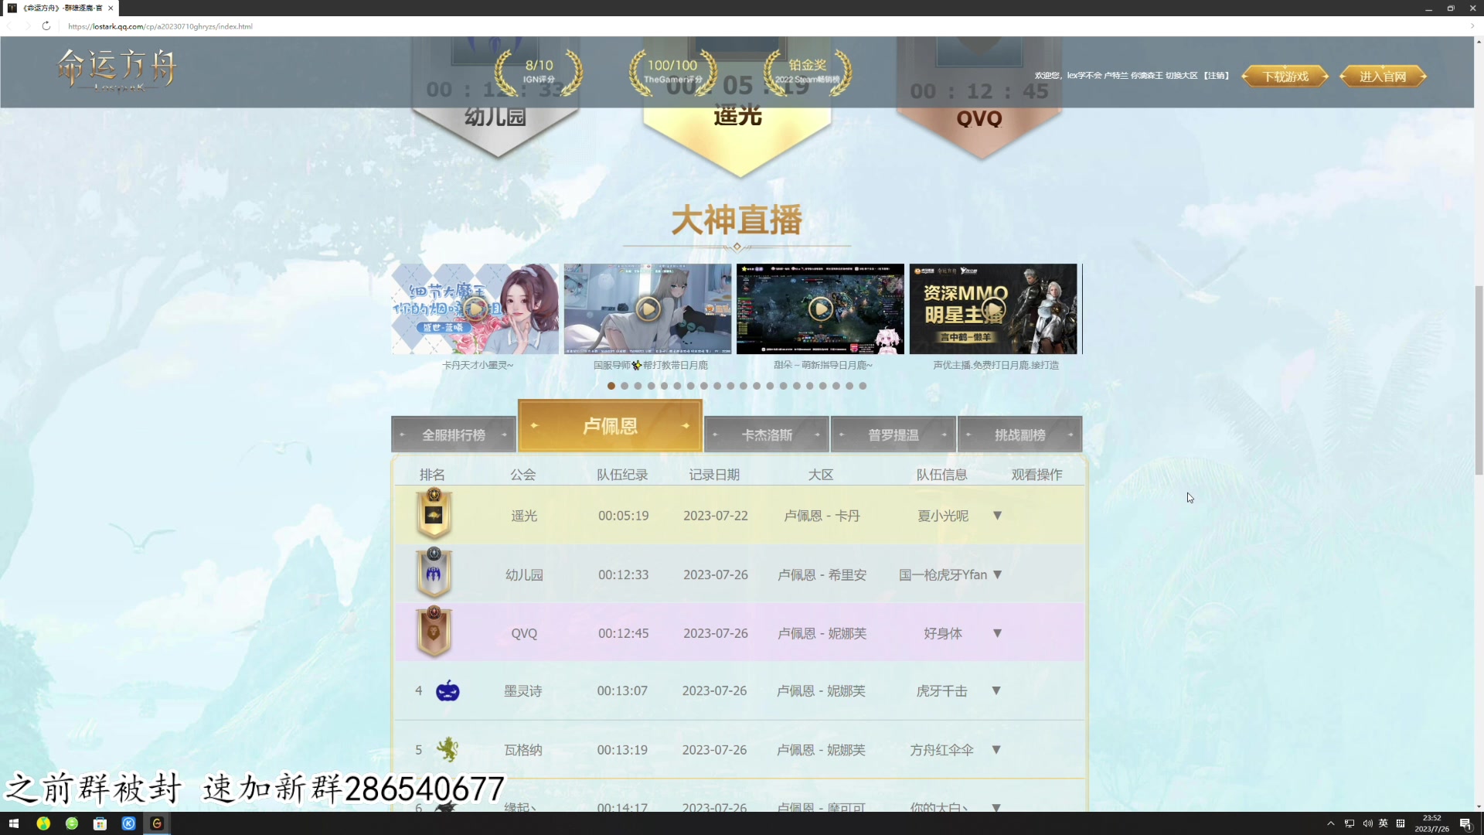Click the QVQ guild badge icon

click(434, 632)
